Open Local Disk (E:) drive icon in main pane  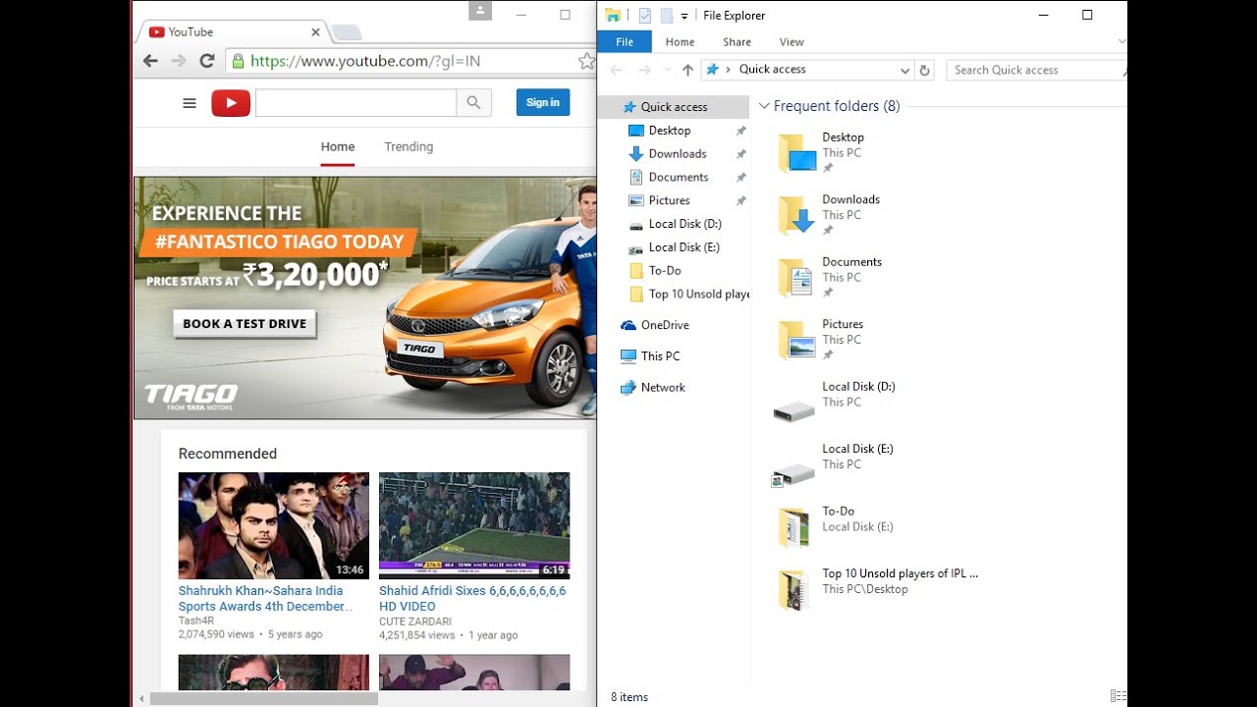pos(793,474)
